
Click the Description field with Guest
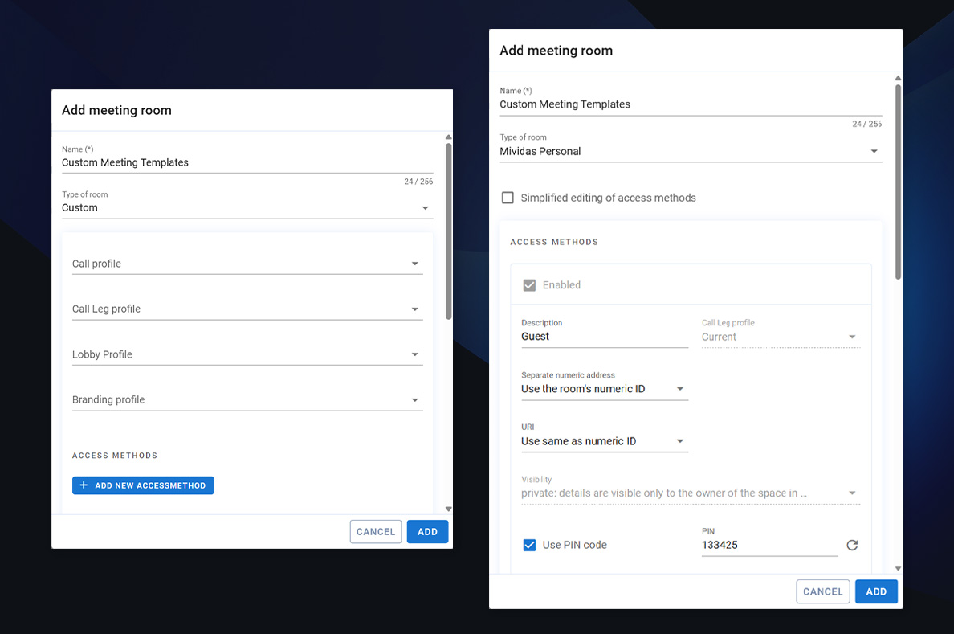(x=604, y=337)
